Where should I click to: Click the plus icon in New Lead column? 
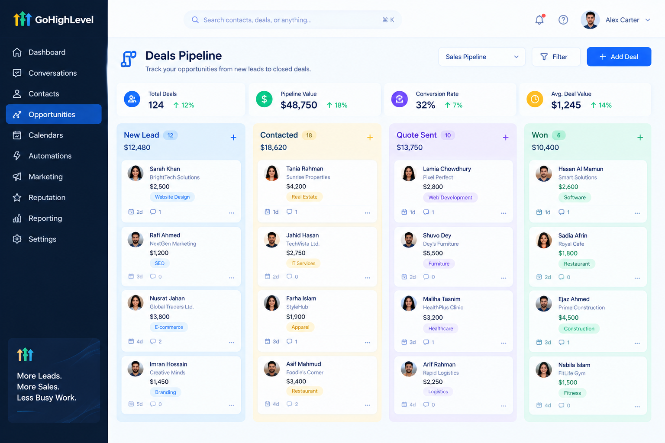click(x=233, y=138)
